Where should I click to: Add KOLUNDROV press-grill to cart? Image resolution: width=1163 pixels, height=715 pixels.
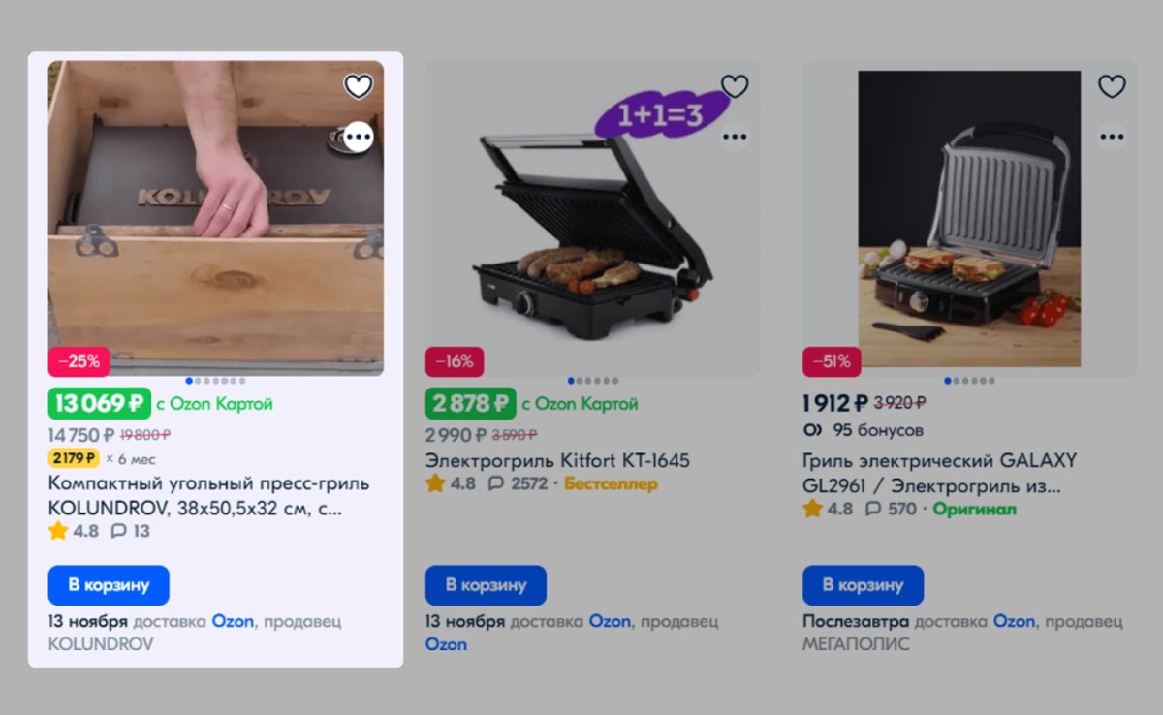(x=109, y=585)
